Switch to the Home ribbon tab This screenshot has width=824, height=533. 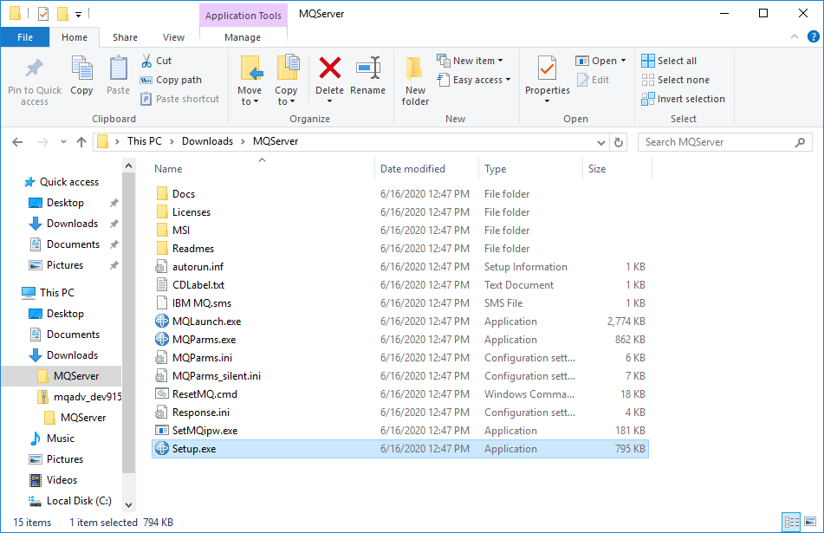coord(75,37)
